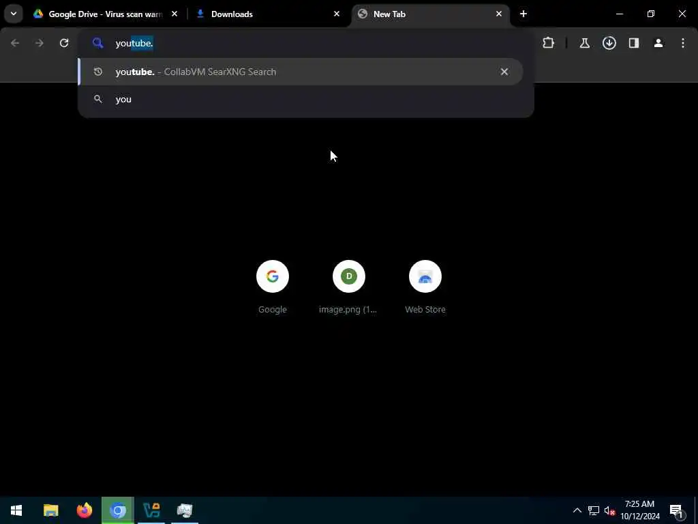This screenshot has width=698, height=524.
Task: Open Firefox from the taskbar
Action: [84, 510]
